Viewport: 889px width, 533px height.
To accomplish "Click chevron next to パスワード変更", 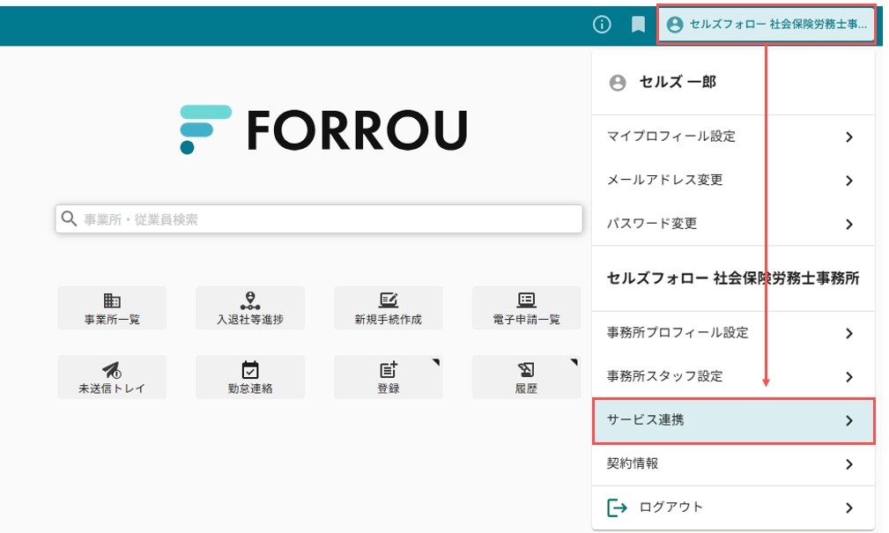I will pyautogui.click(x=848, y=224).
